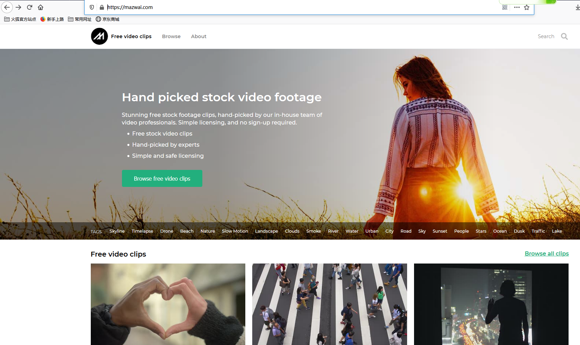Select the Road tag
Screen dimensions: 580x345
point(406,231)
